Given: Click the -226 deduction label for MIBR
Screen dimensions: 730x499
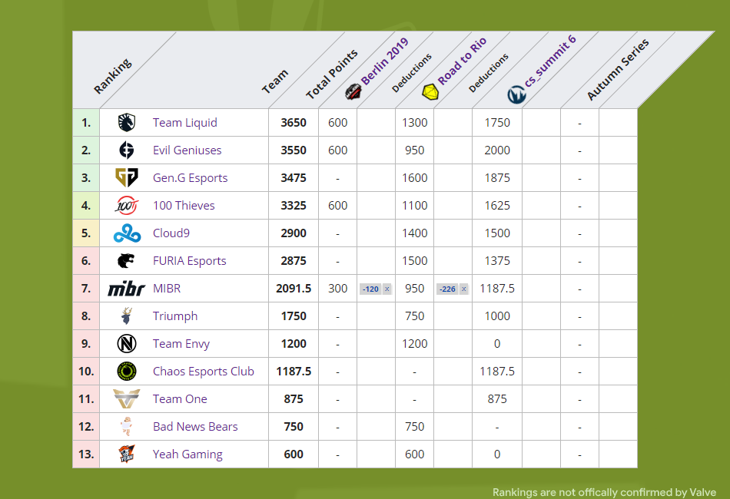Looking at the screenshot, I should (447, 289).
